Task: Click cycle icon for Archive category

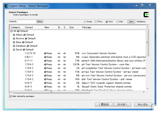Action: tap(26, 38)
